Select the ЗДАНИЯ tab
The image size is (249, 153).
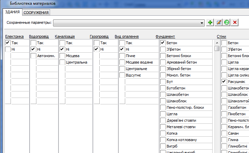pyautogui.click(x=12, y=12)
